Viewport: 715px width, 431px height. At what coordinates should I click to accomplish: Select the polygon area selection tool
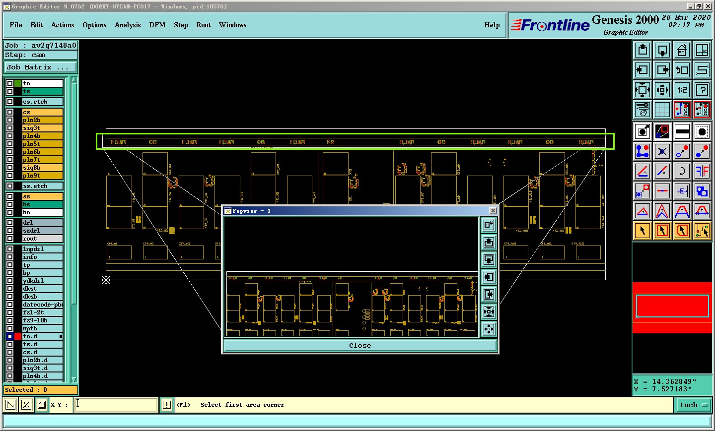point(682,231)
